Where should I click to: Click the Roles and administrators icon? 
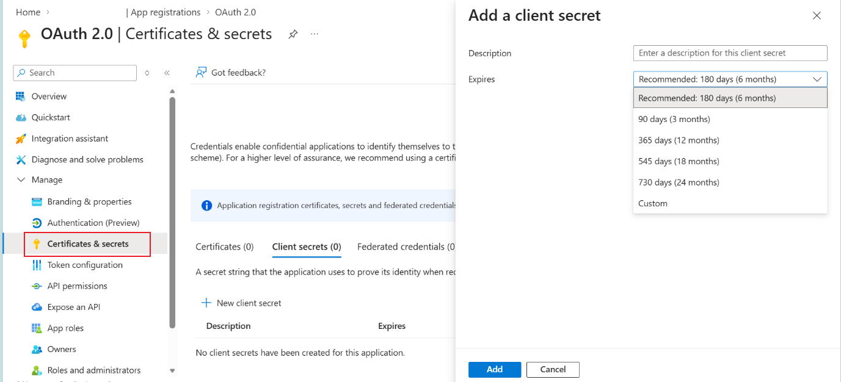37,370
